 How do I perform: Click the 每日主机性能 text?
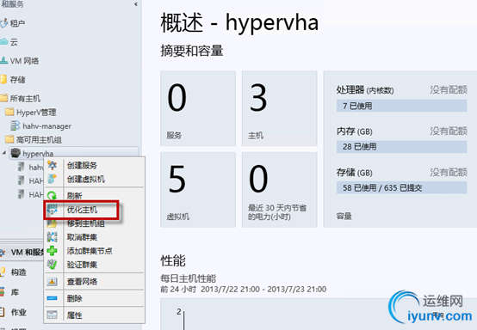(x=189, y=278)
